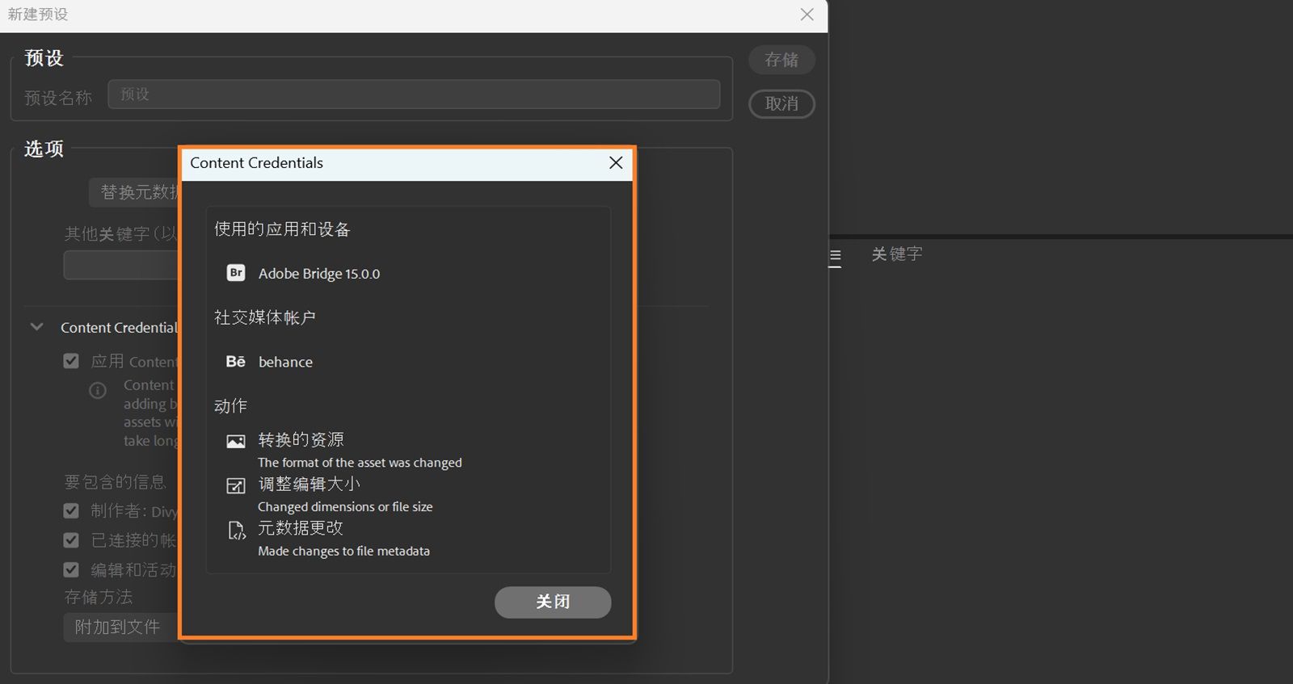Click the 转换的资源 image icon
The image size is (1293, 684).
(x=236, y=442)
